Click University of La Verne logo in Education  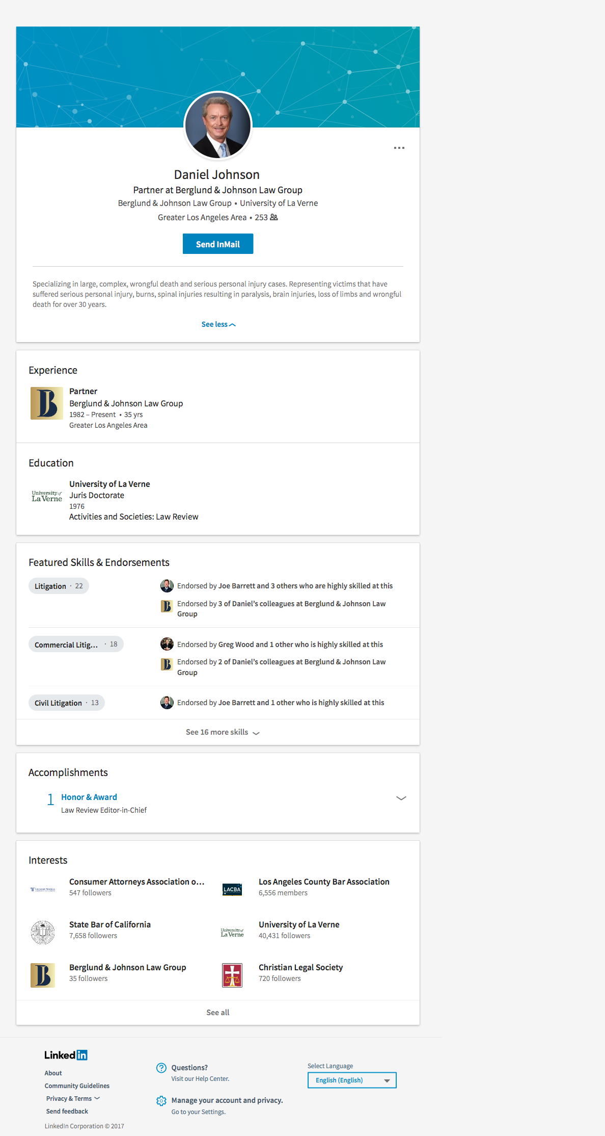[47, 496]
